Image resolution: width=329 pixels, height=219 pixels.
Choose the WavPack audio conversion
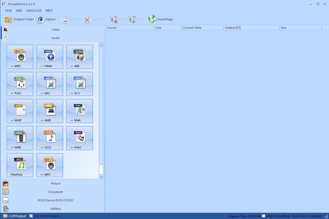20,165
